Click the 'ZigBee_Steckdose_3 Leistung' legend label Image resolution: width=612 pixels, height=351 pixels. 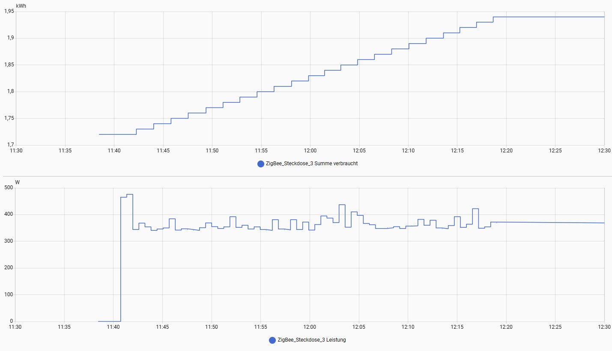[x=311, y=340]
